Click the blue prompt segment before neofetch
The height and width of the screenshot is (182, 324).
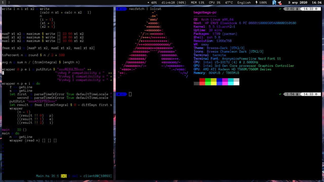pos(121,9)
